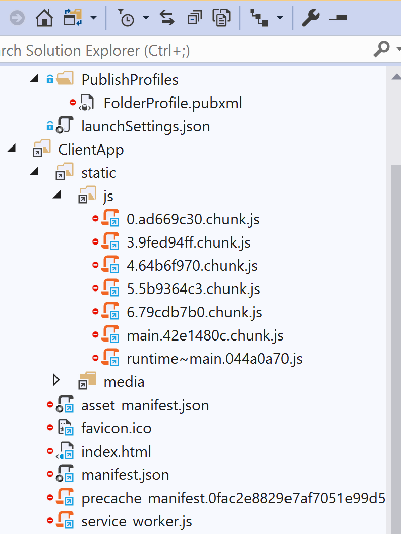Click the main.42e1480c.chunk.js JavaScript icon
The height and width of the screenshot is (534, 401).
point(110,334)
